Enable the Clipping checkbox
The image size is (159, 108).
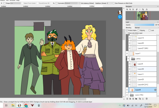tap(138, 30)
